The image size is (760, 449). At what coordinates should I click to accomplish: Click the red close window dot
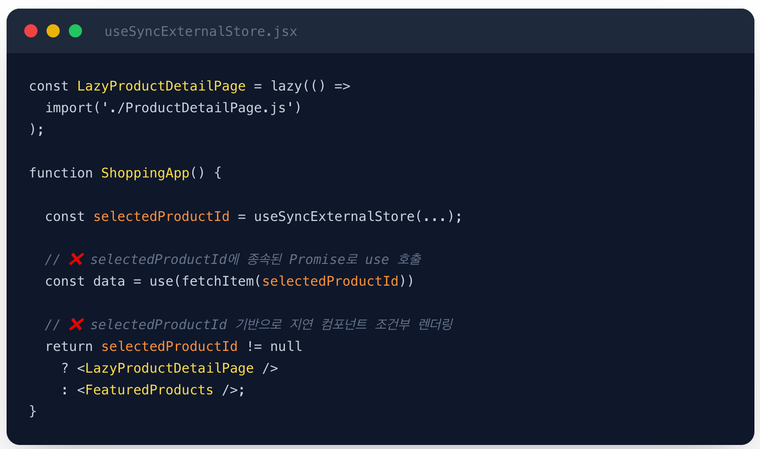[x=31, y=31]
